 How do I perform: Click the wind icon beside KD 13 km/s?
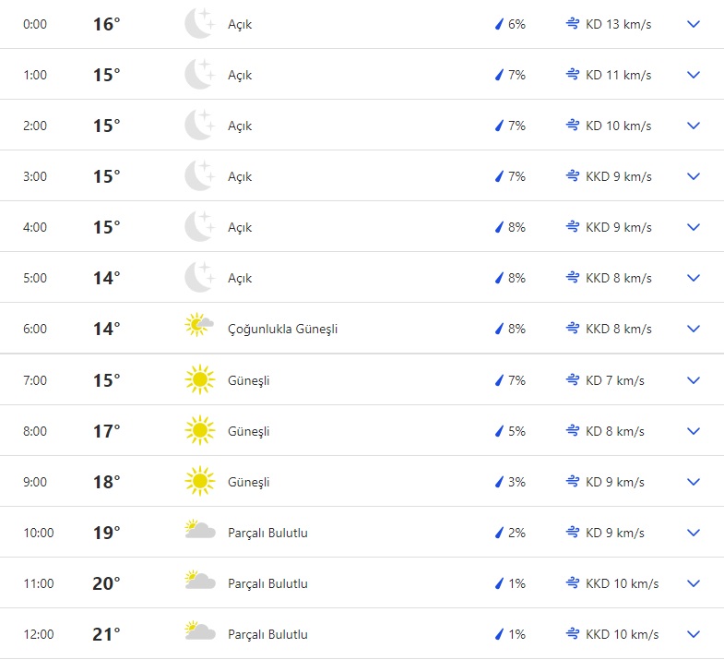point(573,24)
